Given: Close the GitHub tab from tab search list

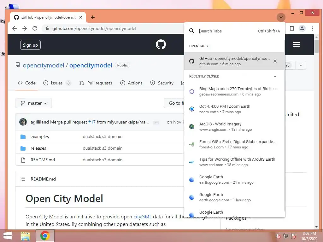Looking at the screenshot, I should 275,61.
